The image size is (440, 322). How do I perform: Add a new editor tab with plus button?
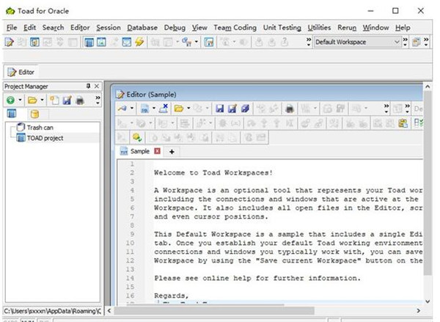172,152
